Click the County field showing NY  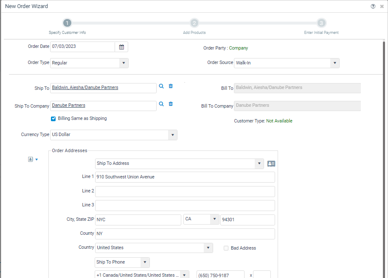[x=185, y=234]
